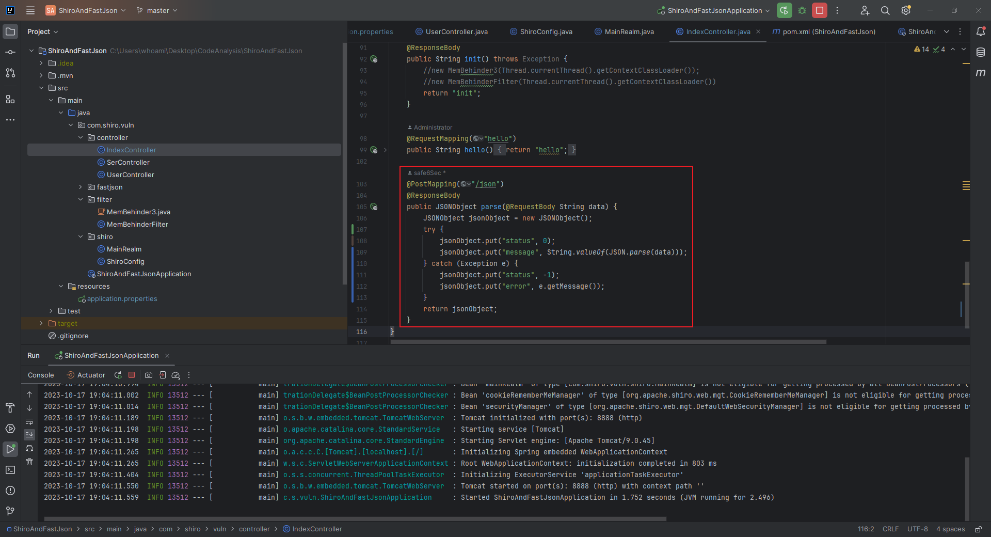Stop process in Run console toolbar
This screenshot has height=537, width=991.
point(132,375)
